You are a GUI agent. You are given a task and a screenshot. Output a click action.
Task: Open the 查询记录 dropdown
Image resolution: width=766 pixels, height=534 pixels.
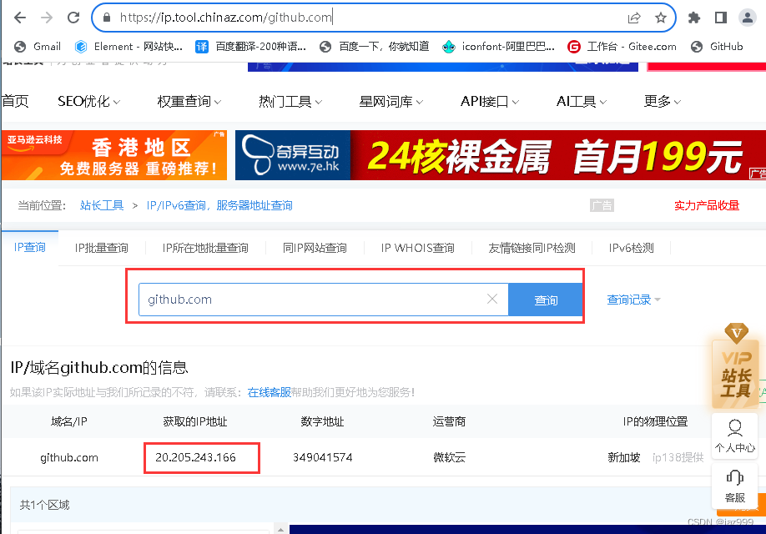633,300
